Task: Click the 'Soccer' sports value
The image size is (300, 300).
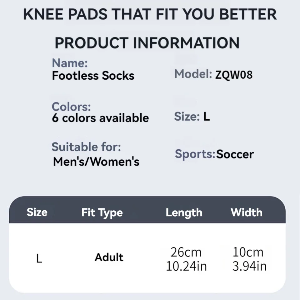Action: coord(235,154)
